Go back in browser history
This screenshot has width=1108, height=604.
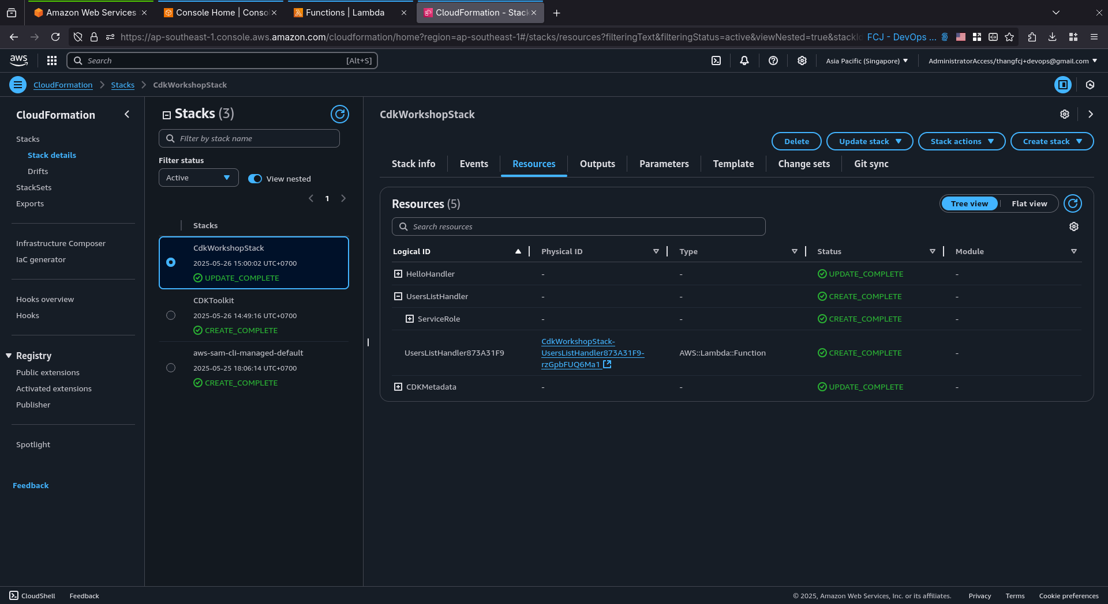[x=14, y=37]
